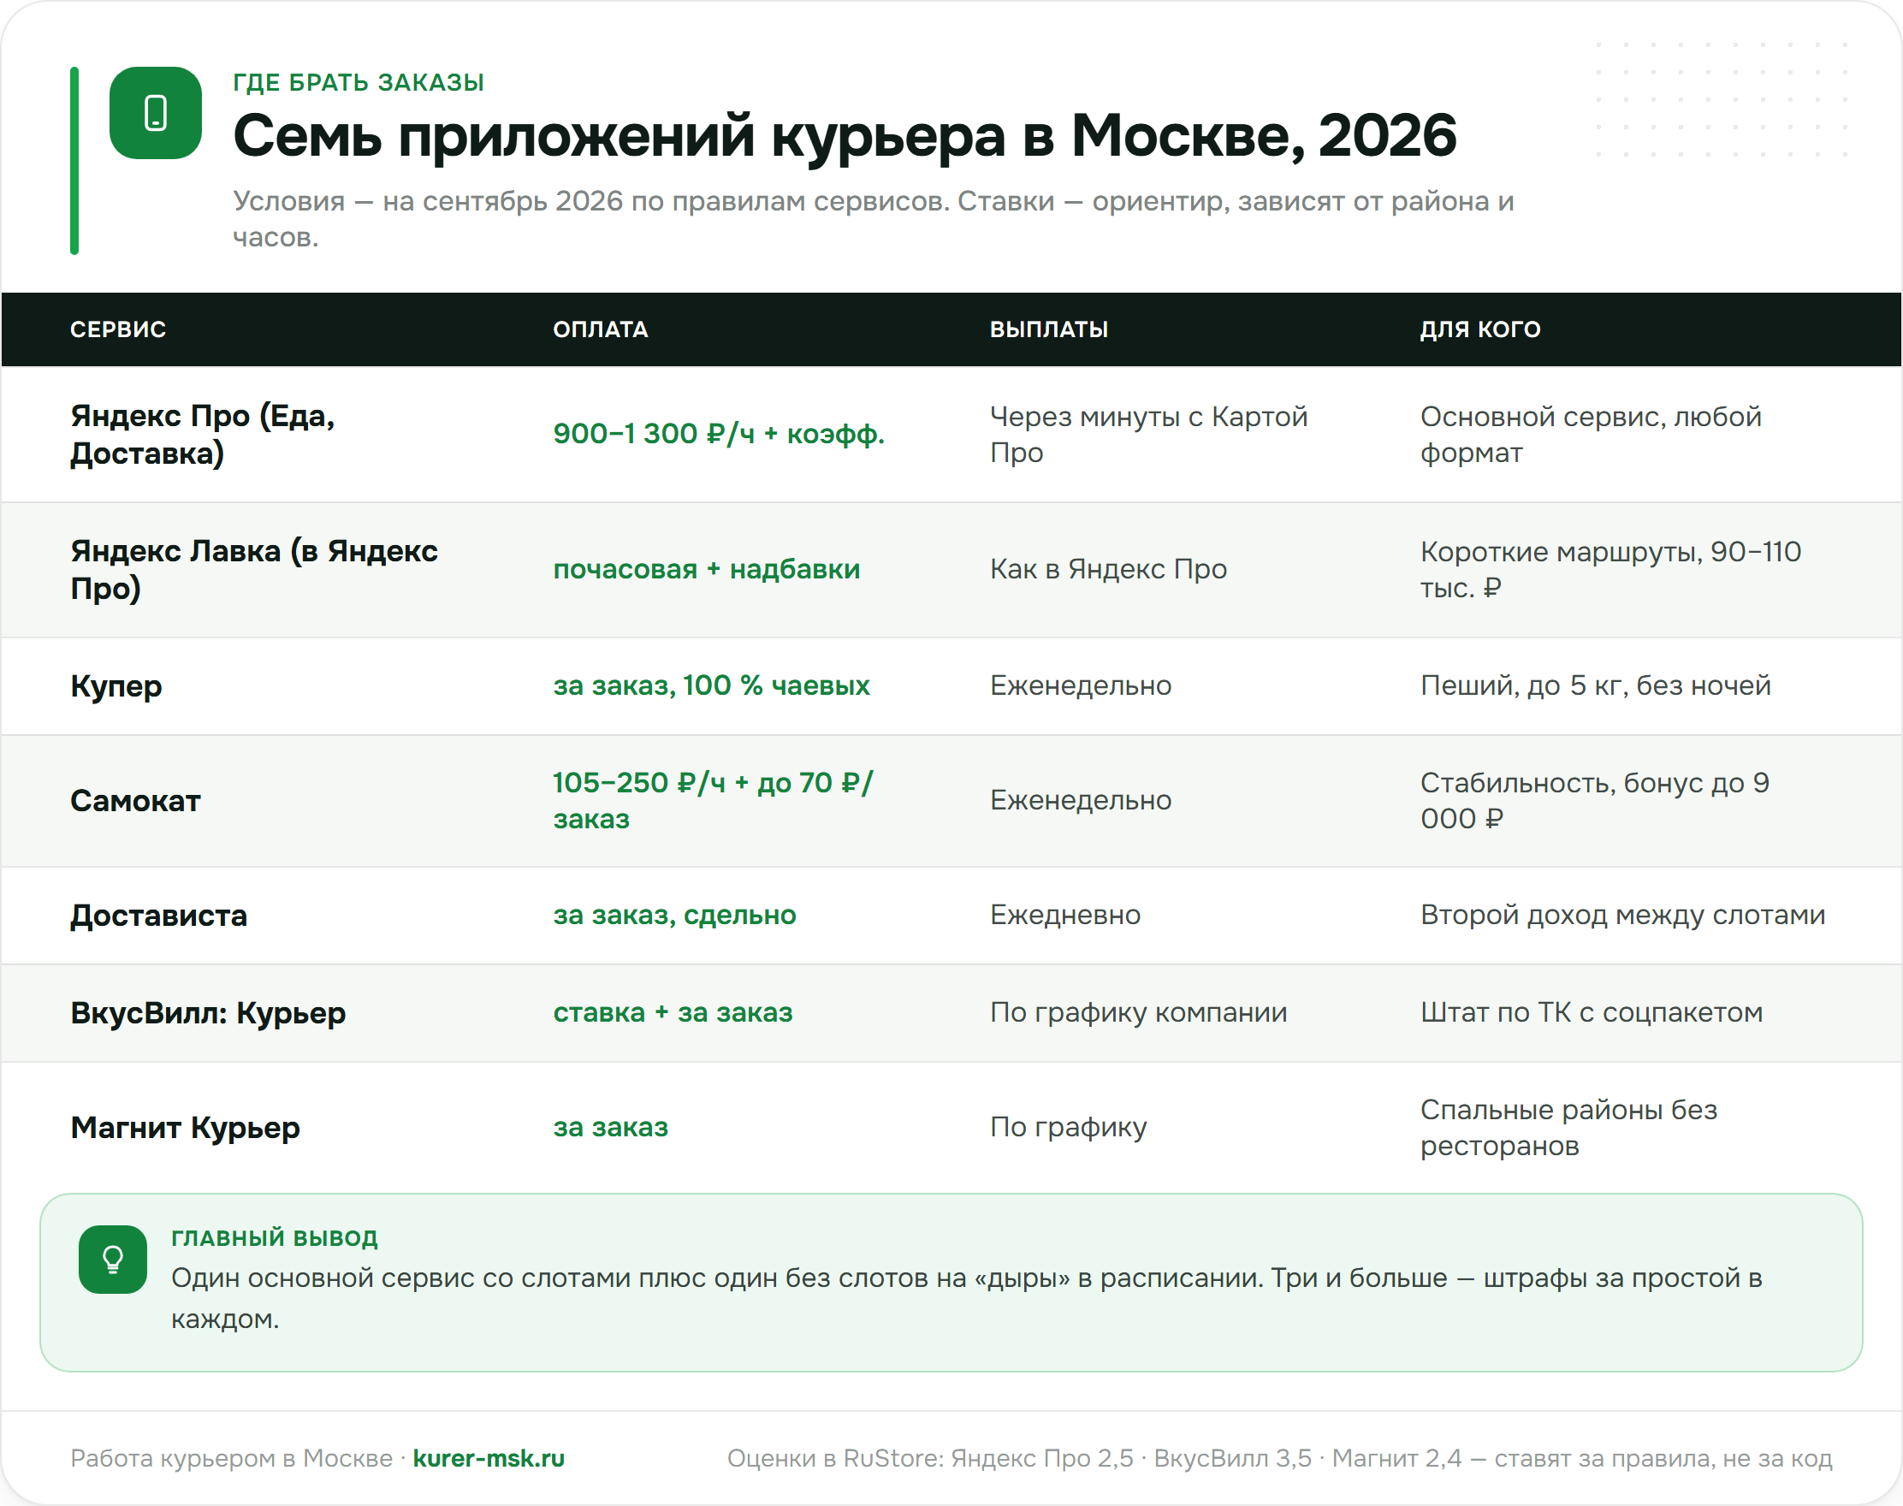The width and height of the screenshot is (1903, 1506).
Task: Click the title 'Семь приложений курьера в Москве, 2026'
Action: 844,136
